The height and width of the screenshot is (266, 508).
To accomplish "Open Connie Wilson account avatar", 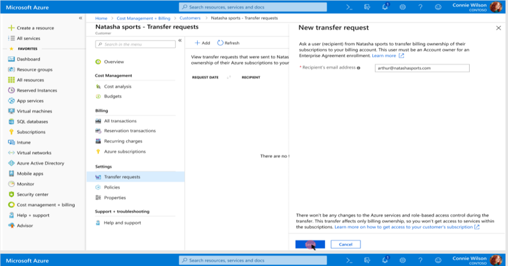I will [x=496, y=7].
